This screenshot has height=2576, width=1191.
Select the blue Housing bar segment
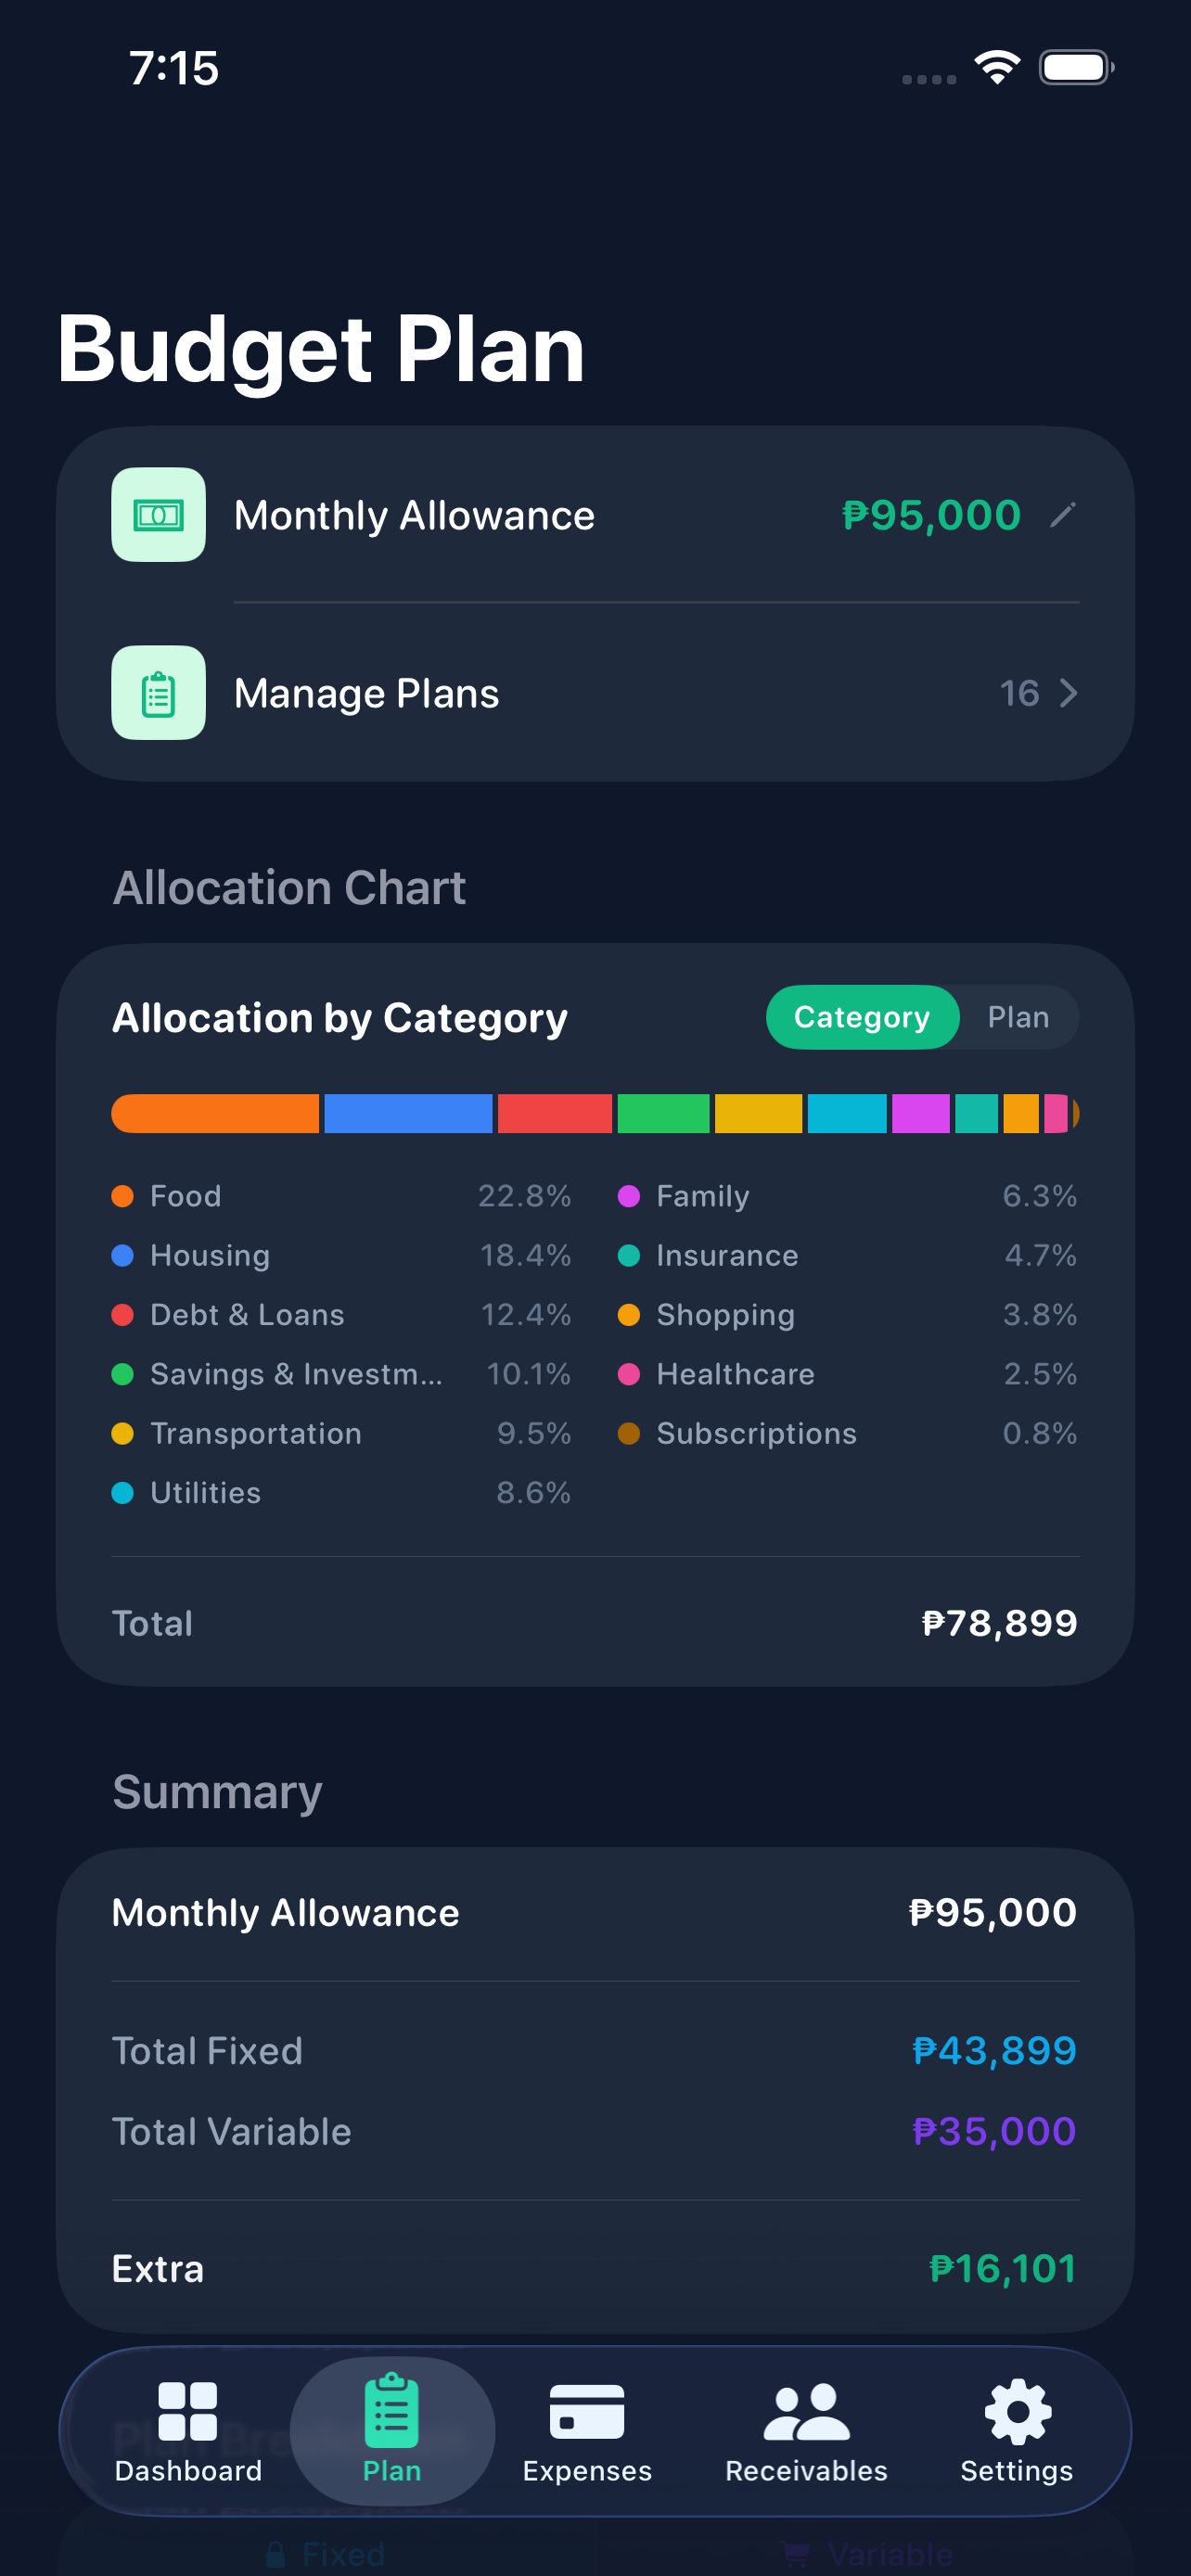pyautogui.click(x=408, y=1113)
